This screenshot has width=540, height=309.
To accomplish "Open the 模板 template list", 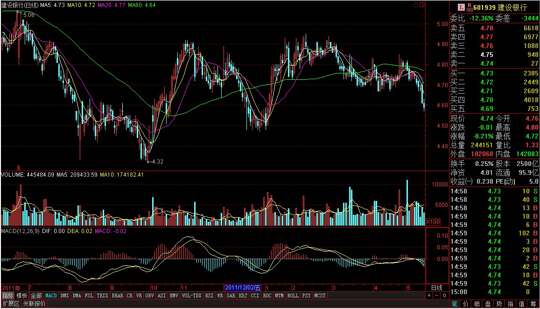I will point(22,295).
